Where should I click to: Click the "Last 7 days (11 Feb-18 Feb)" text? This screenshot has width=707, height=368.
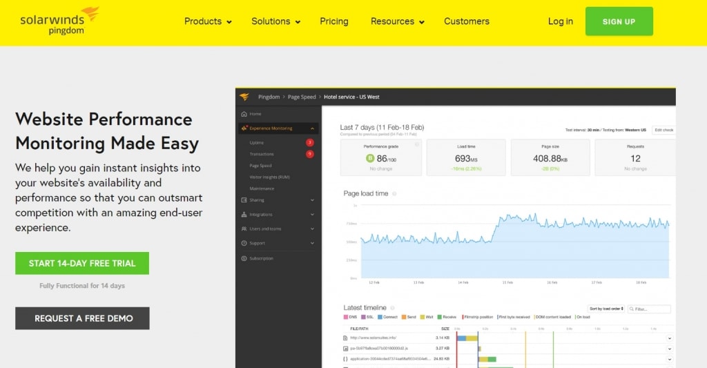pyautogui.click(x=382, y=128)
